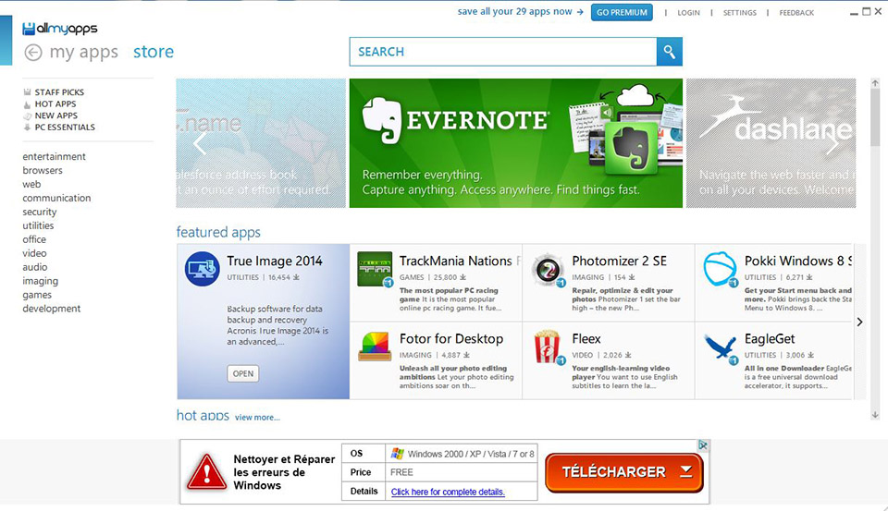Select the development category
The height and width of the screenshot is (511, 888).
pyautogui.click(x=52, y=309)
